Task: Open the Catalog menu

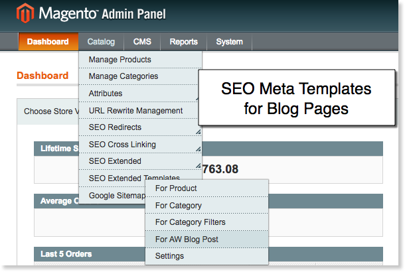Action: [101, 42]
